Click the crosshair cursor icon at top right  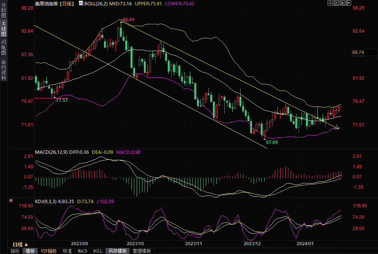tap(329, 3)
